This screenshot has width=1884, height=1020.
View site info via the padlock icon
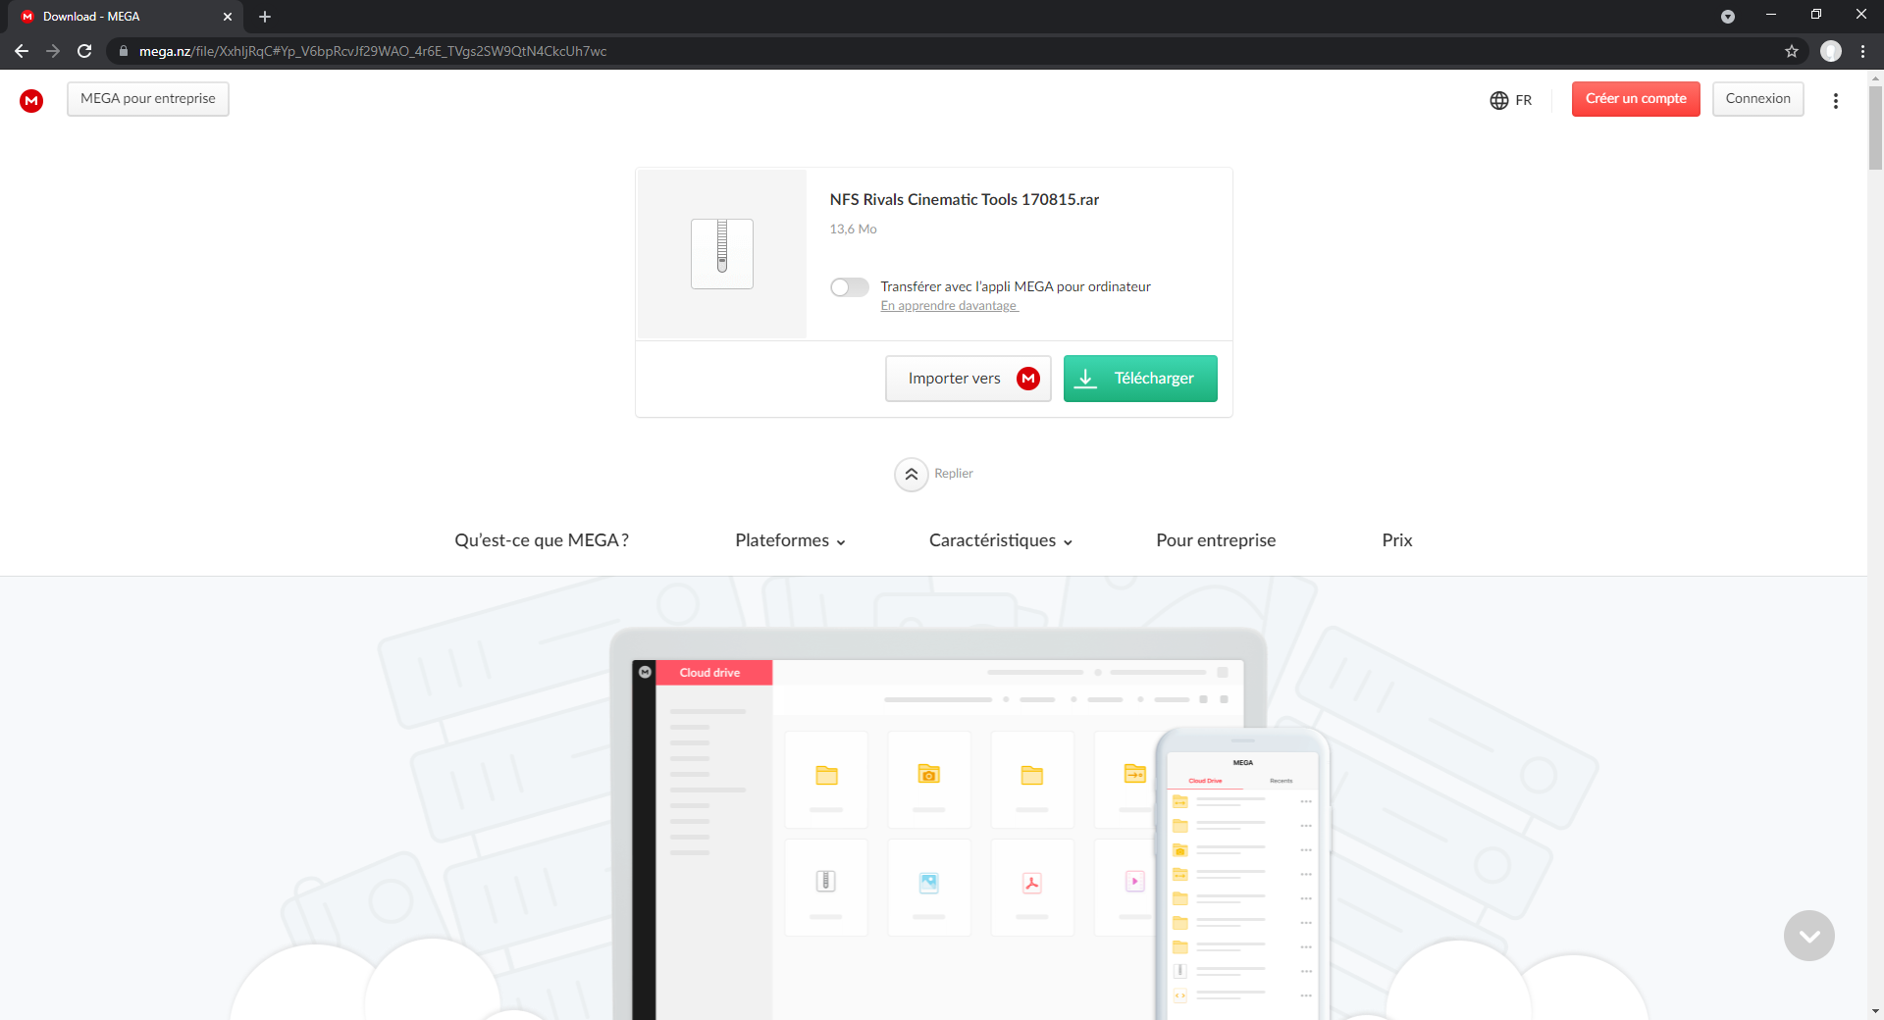coord(124,51)
